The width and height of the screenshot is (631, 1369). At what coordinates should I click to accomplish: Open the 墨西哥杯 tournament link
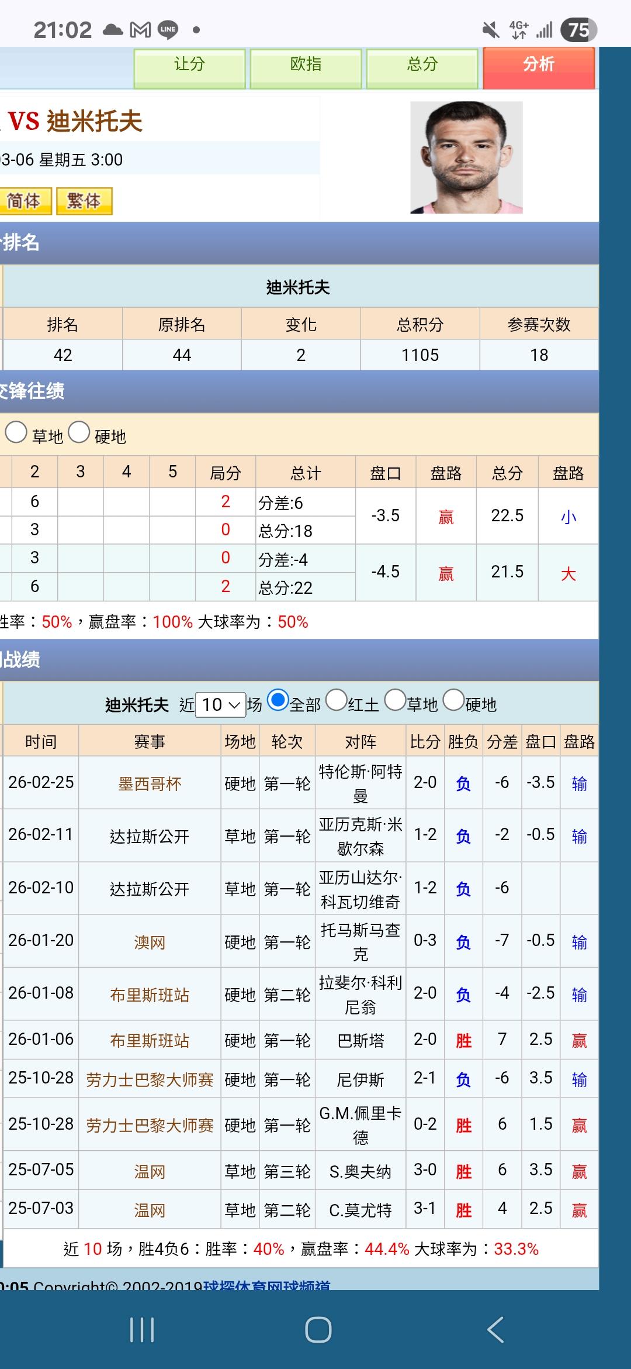point(150,783)
